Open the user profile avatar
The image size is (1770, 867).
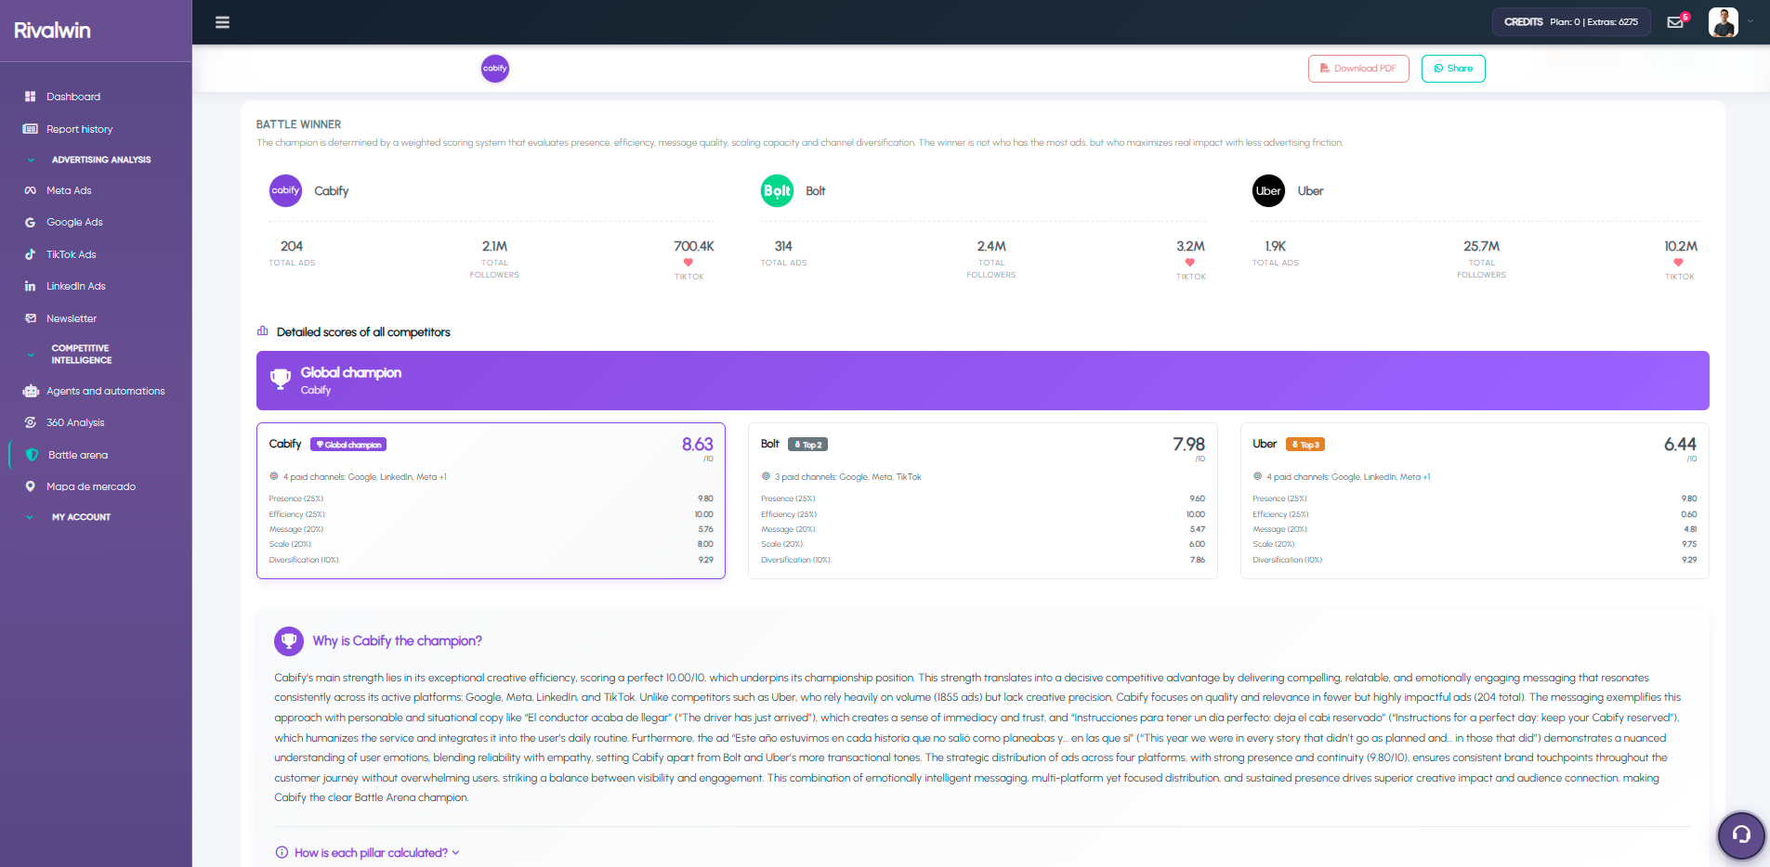1724,22
